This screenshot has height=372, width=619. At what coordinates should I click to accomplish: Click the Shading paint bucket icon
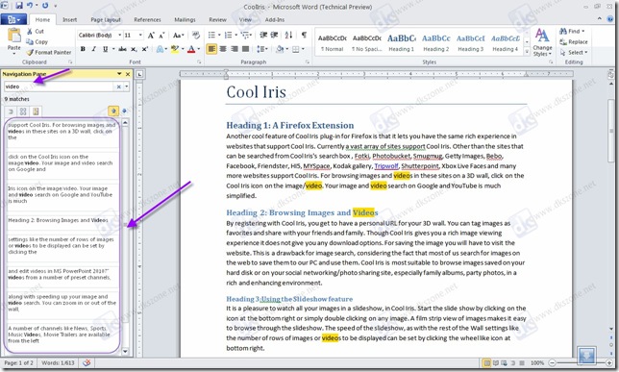tap(280, 49)
